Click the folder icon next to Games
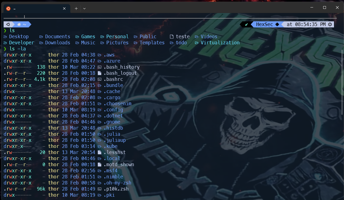The width and height of the screenshot is (344, 200). click(x=77, y=37)
